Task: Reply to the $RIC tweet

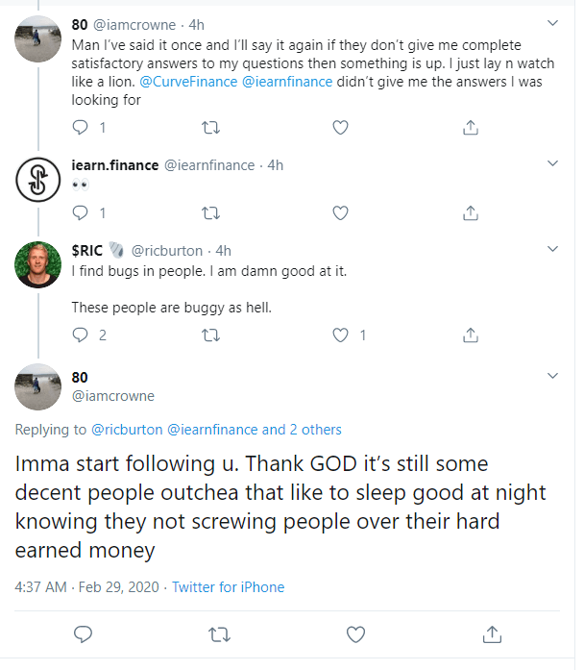Action: pos(81,335)
